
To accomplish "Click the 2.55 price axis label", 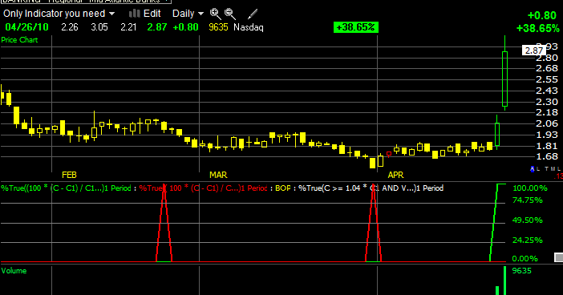I will pyautogui.click(x=547, y=79).
